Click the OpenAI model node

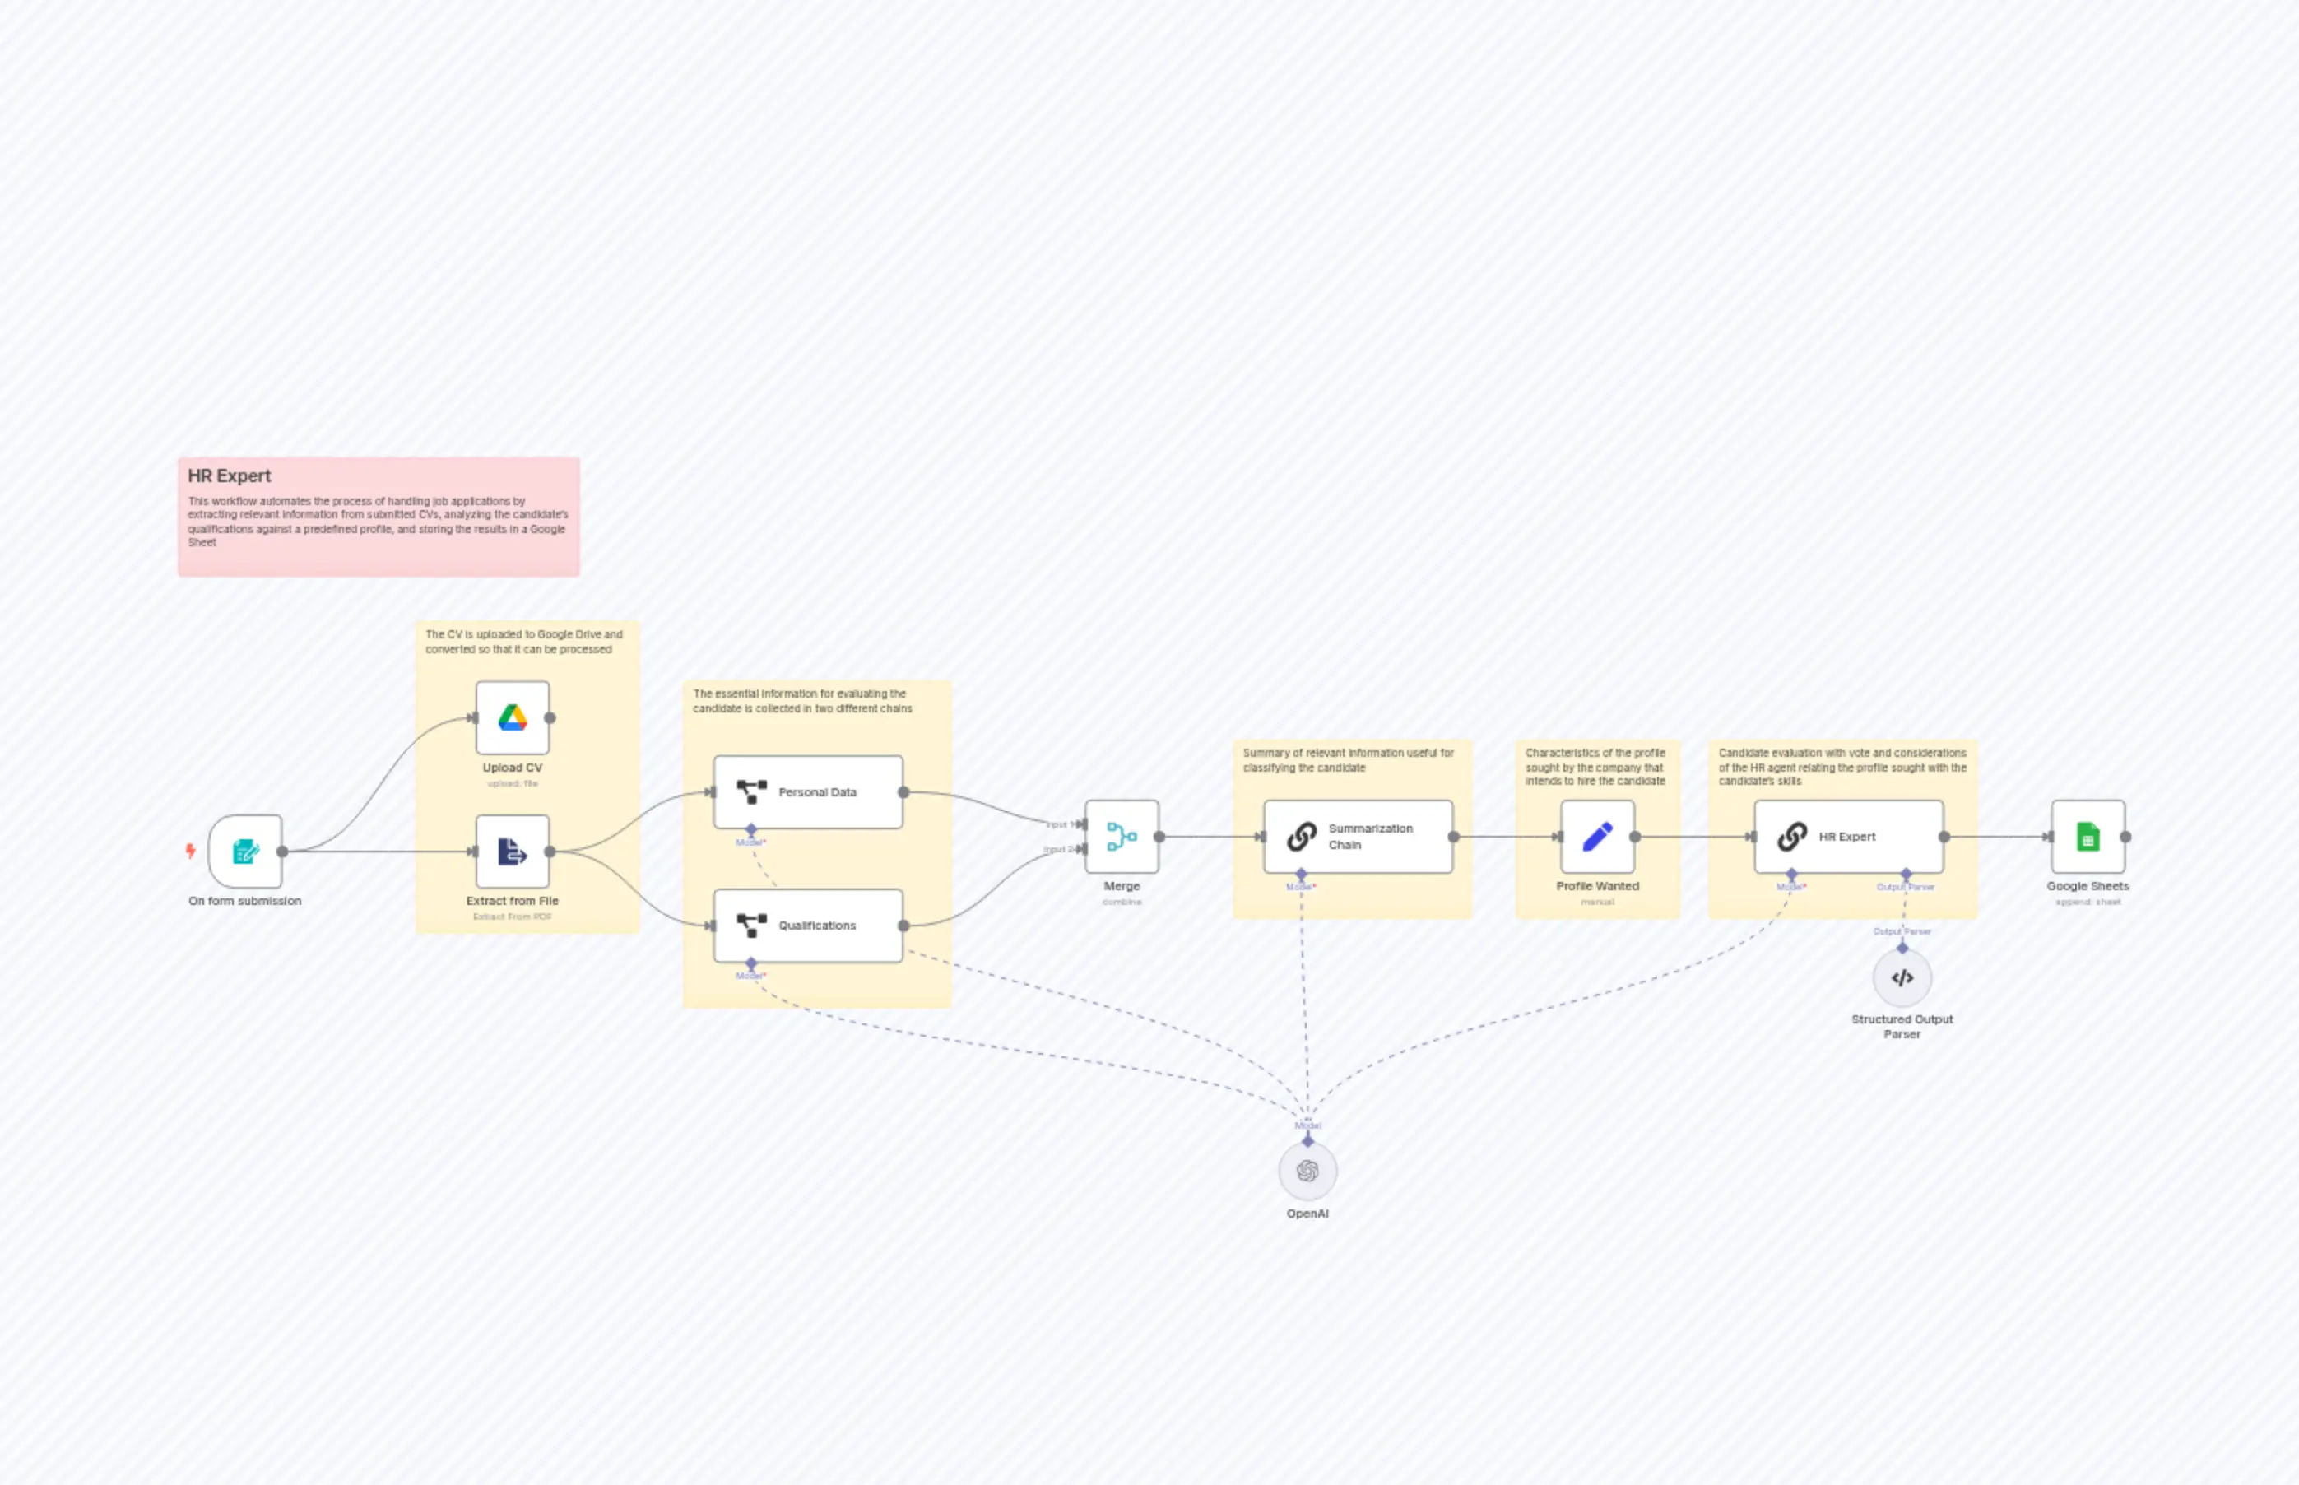[x=1307, y=1171]
